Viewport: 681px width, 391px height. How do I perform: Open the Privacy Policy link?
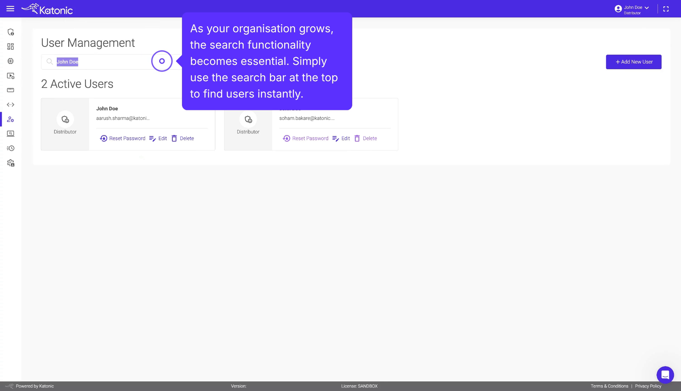648,386
